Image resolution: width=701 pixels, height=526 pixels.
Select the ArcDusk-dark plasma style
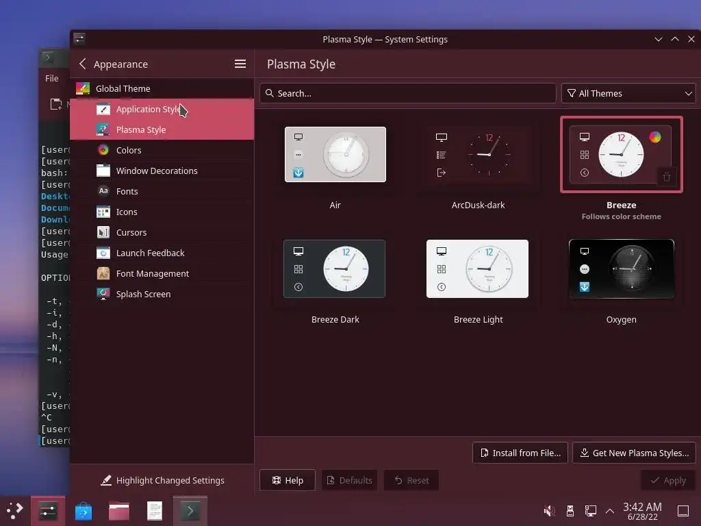pyautogui.click(x=478, y=154)
